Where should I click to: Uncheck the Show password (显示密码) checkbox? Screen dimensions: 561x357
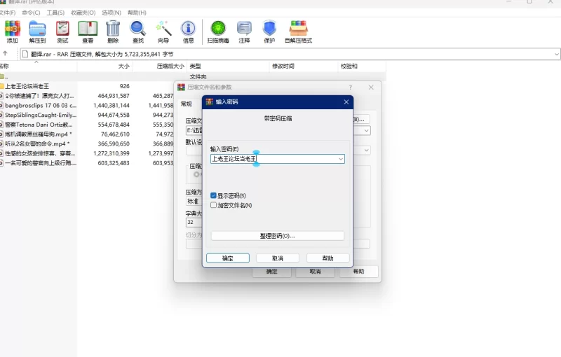click(x=214, y=196)
